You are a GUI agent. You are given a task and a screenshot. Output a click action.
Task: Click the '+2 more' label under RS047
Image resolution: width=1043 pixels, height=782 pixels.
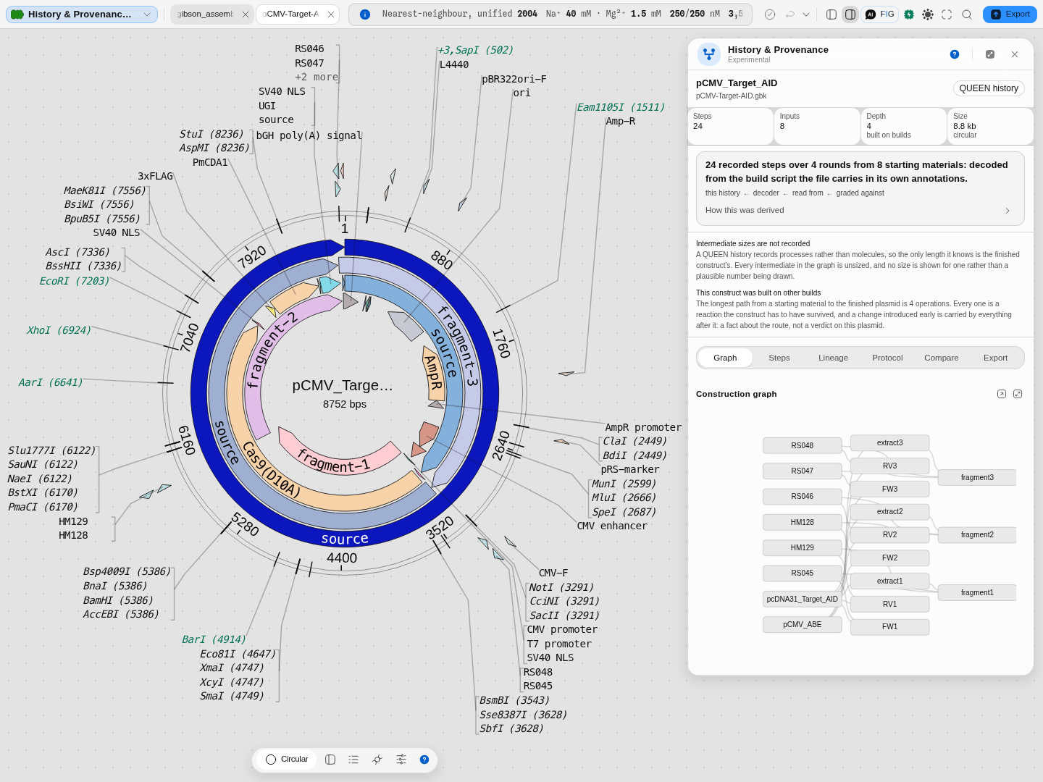coord(317,77)
